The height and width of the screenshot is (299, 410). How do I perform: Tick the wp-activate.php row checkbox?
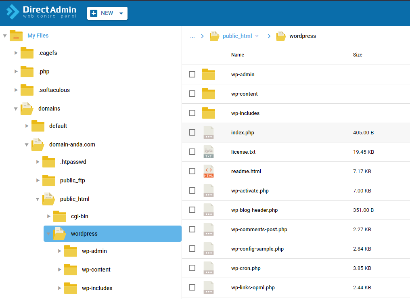pos(192,190)
